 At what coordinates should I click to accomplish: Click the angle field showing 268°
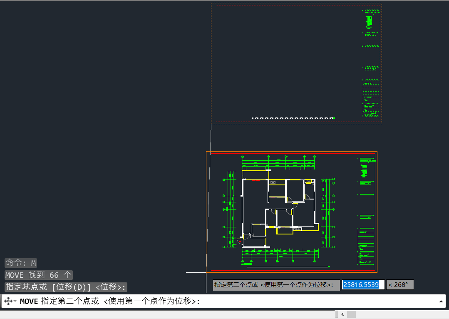coord(399,284)
